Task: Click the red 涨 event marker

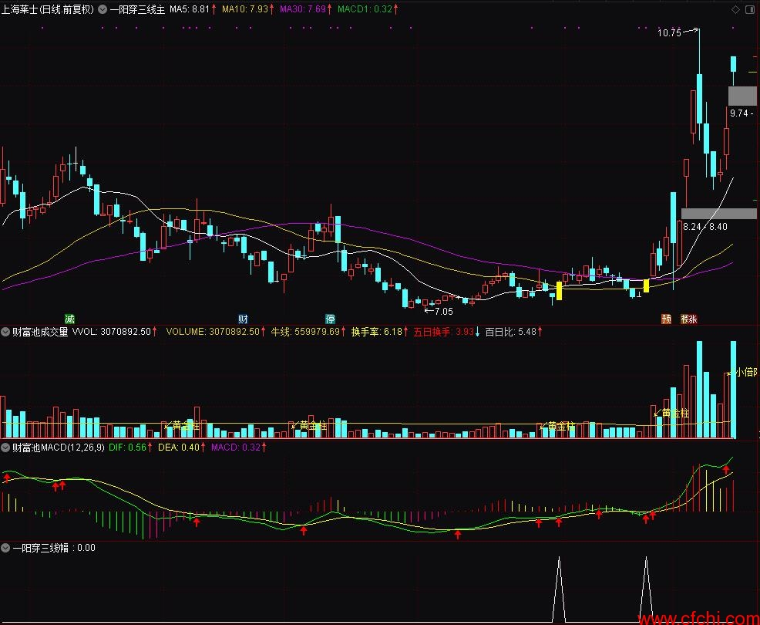Action: pyautogui.click(x=693, y=319)
